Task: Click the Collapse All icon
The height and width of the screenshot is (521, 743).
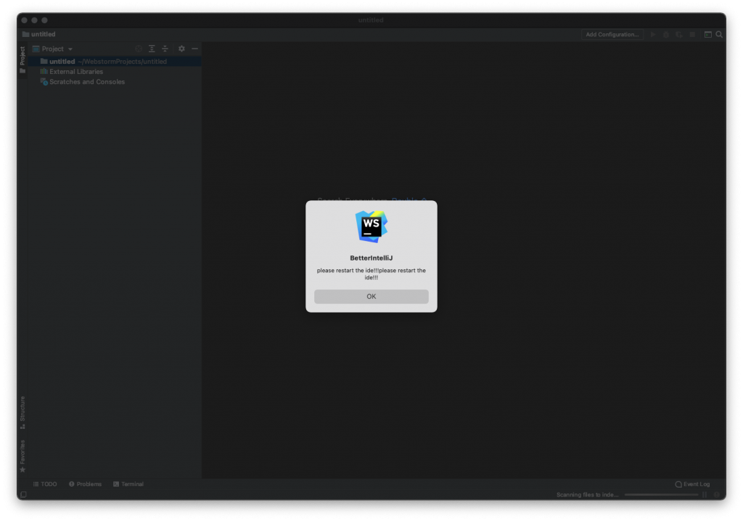Action: (x=165, y=49)
